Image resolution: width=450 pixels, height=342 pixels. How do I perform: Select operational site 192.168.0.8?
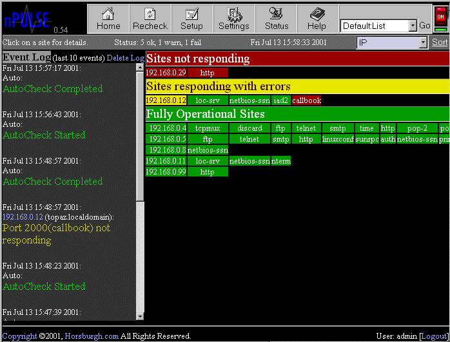[x=166, y=149]
